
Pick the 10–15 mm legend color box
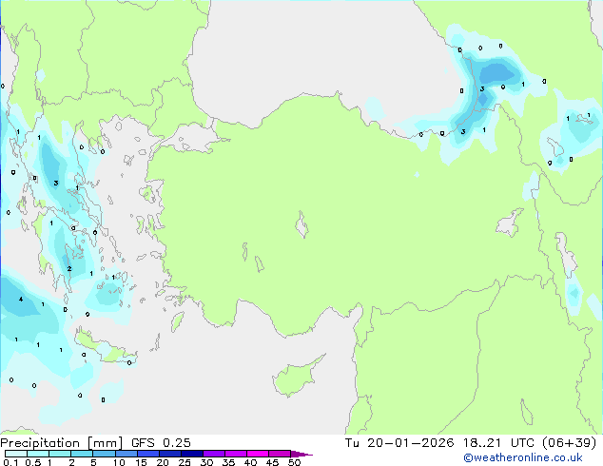click(x=126, y=454)
